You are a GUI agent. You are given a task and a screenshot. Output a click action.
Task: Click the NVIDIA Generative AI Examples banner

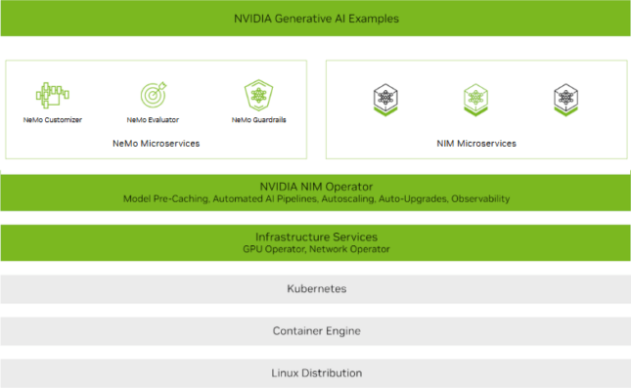point(315,19)
